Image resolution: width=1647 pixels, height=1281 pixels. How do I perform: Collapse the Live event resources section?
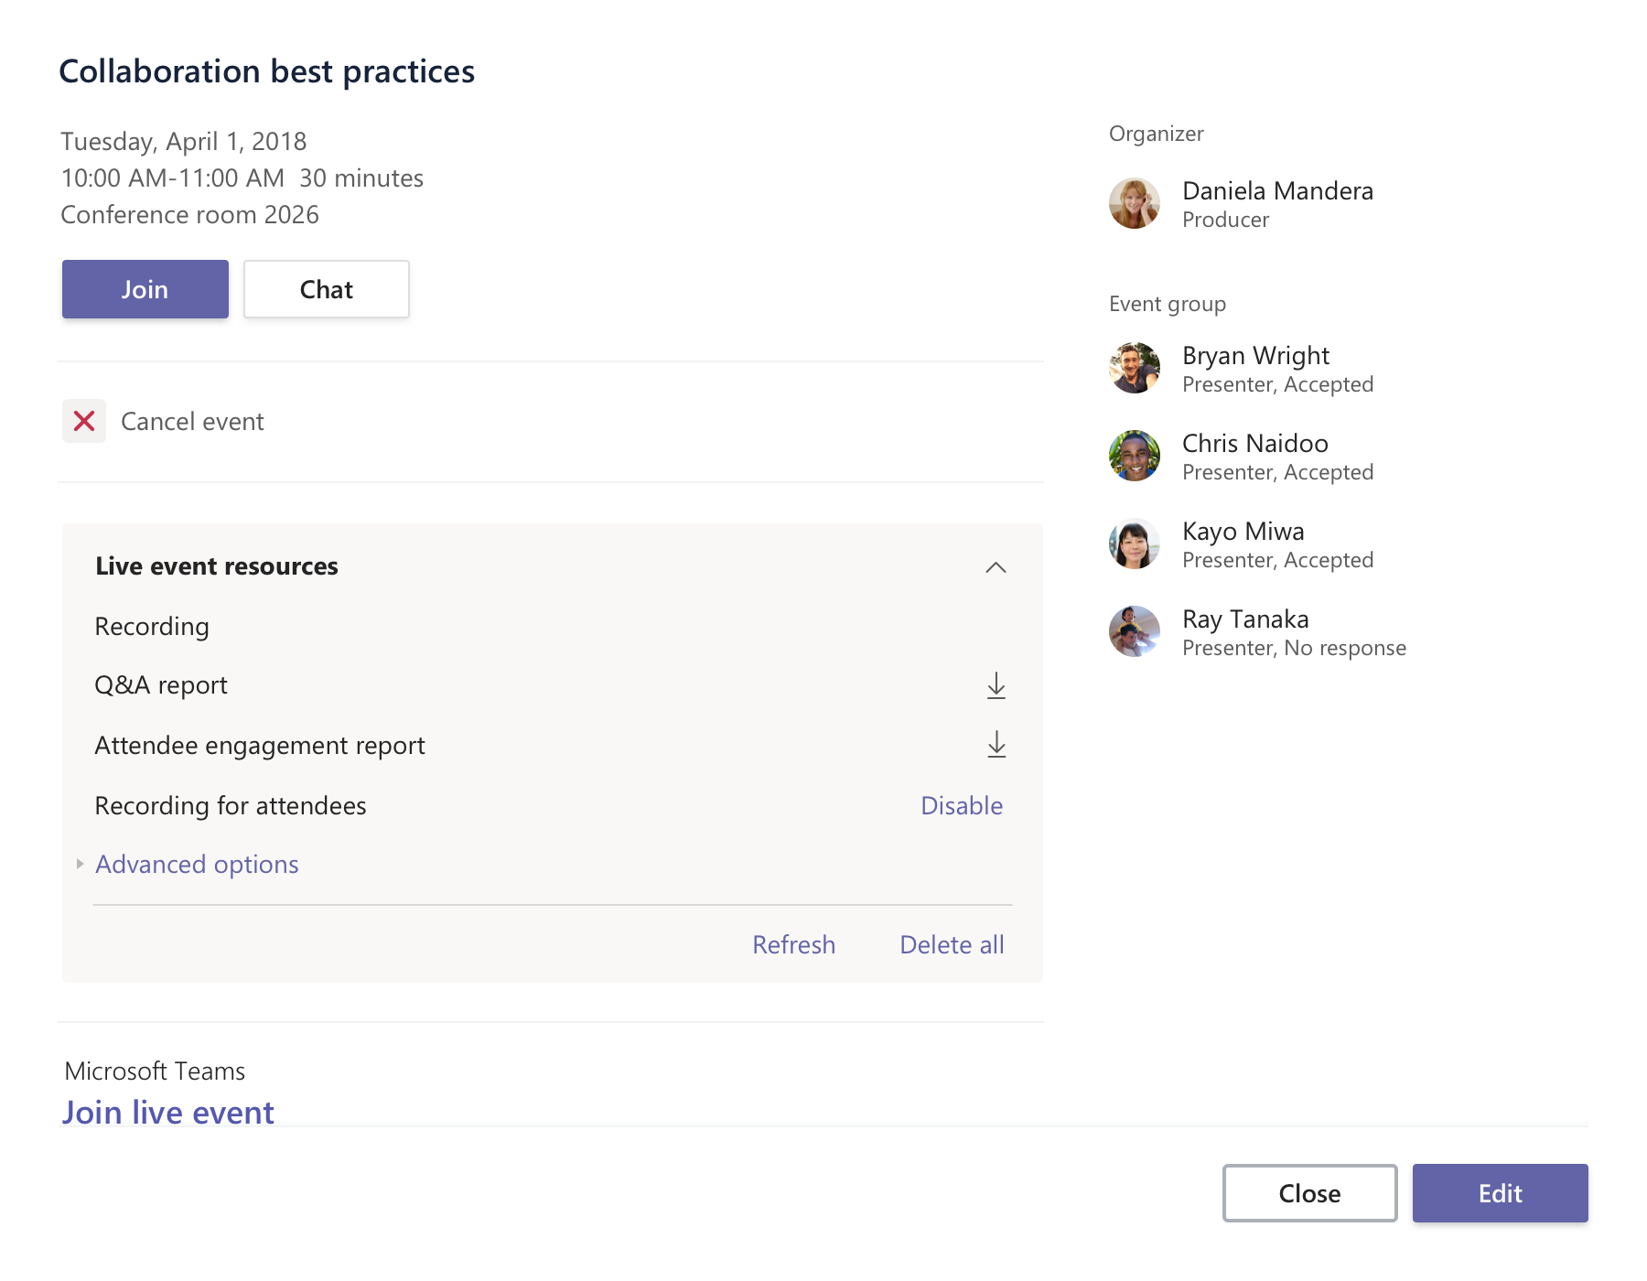tap(996, 567)
